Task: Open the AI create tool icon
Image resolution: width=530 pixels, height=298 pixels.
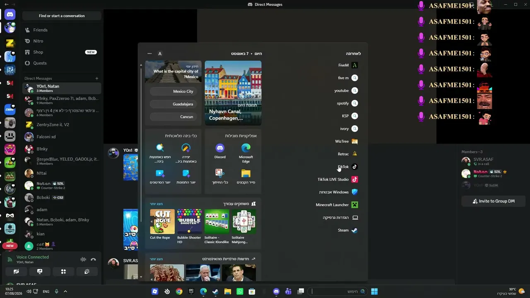Action: [x=186, y=153]
